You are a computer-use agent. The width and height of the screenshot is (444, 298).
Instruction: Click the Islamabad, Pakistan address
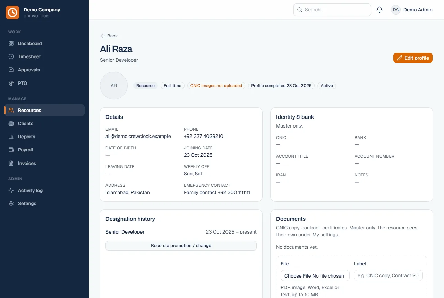point(128,192)
